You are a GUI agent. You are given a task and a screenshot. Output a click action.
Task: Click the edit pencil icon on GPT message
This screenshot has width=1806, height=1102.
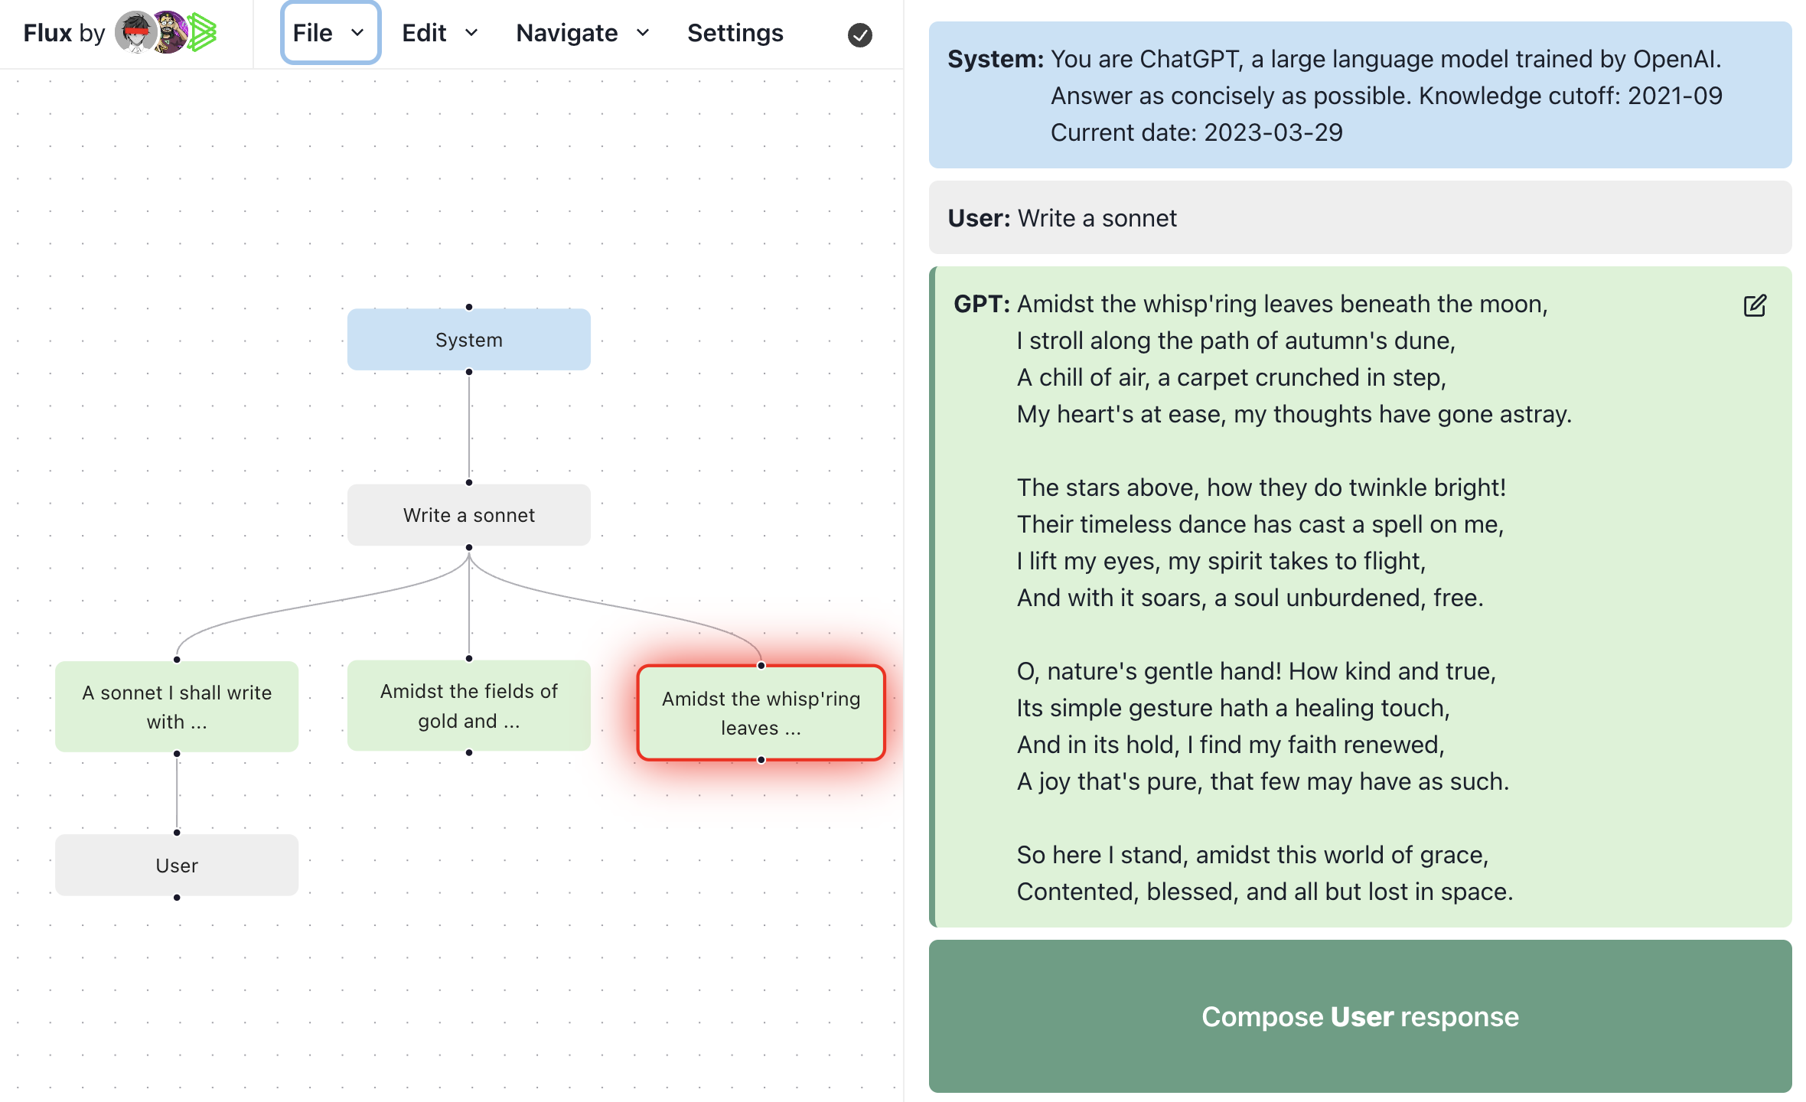point(1754,306)
